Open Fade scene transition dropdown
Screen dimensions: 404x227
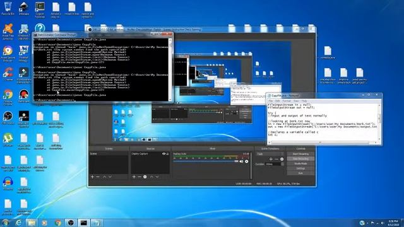[x=270, y=154]
